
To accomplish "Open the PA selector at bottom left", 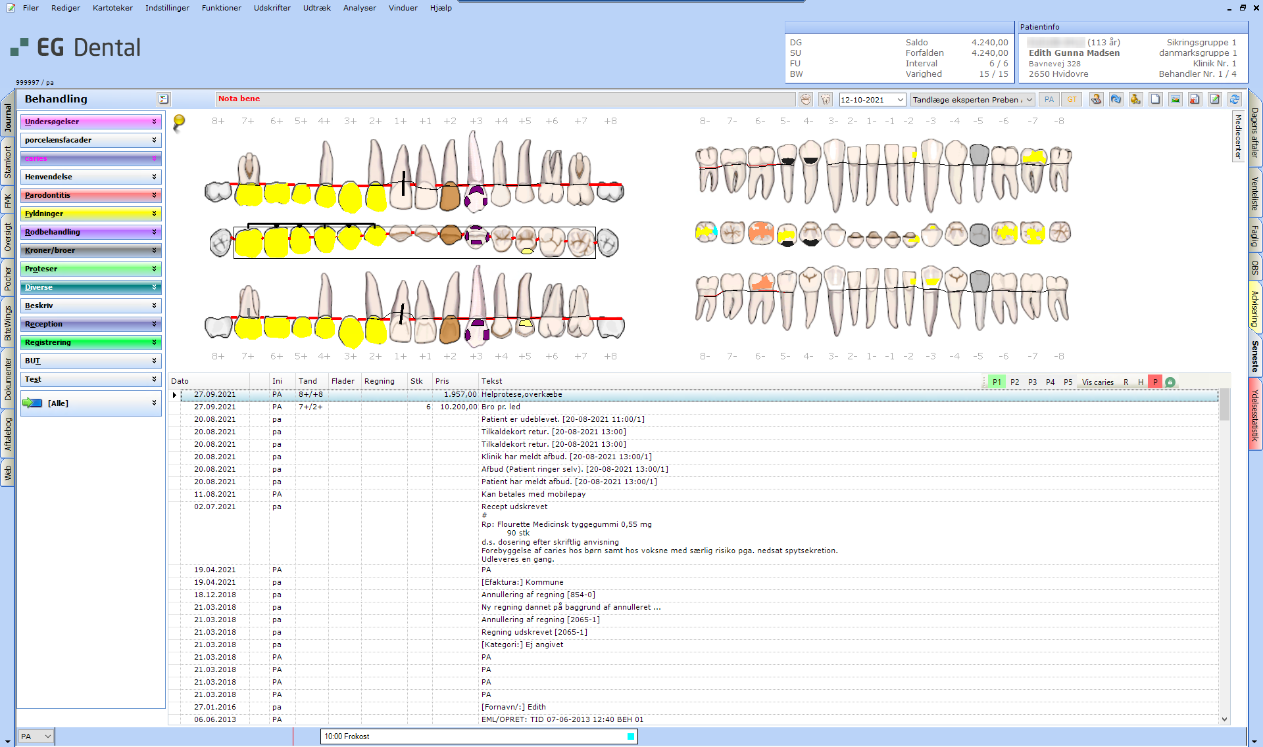I will tap(36, 736).
